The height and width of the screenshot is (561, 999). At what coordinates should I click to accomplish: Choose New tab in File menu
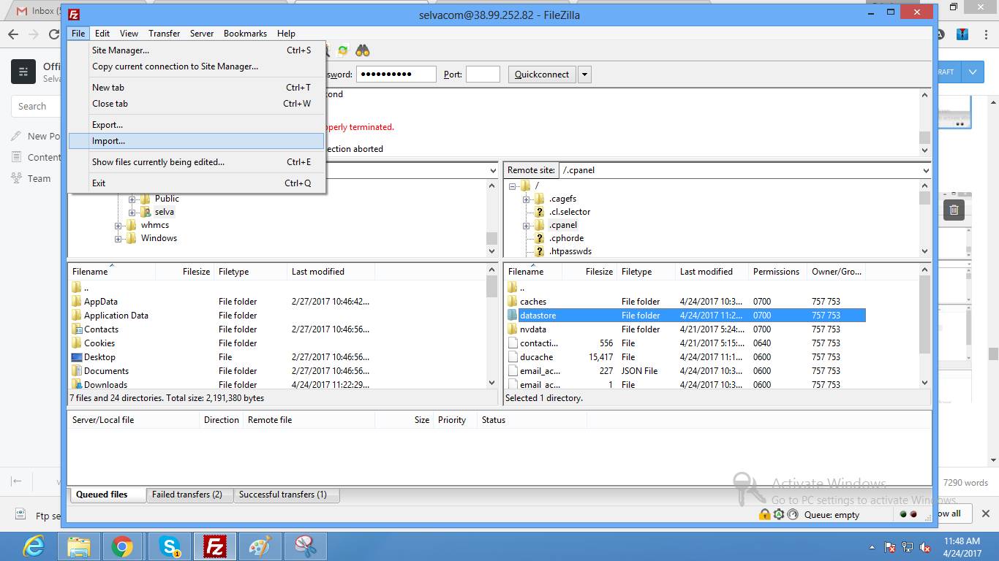point(196,88)
